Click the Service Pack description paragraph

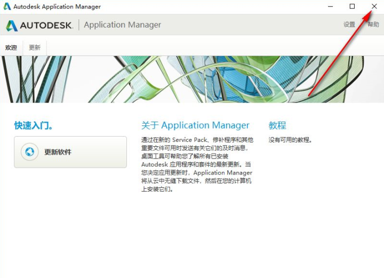click(x=197, y=164)
